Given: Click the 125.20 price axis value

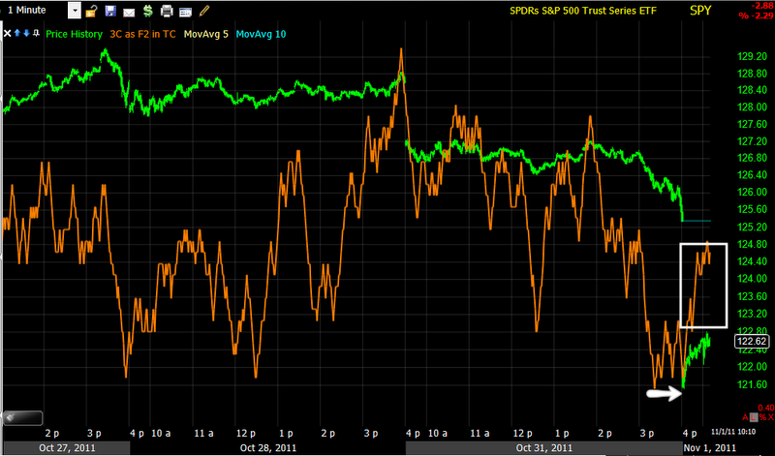Looking at the screenshot, I should point(753,227).
